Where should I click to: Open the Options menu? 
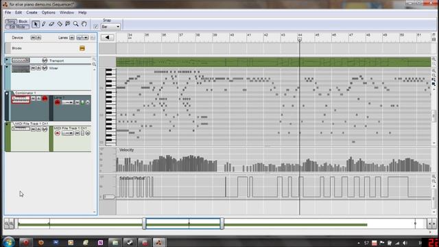click(49, 12)
